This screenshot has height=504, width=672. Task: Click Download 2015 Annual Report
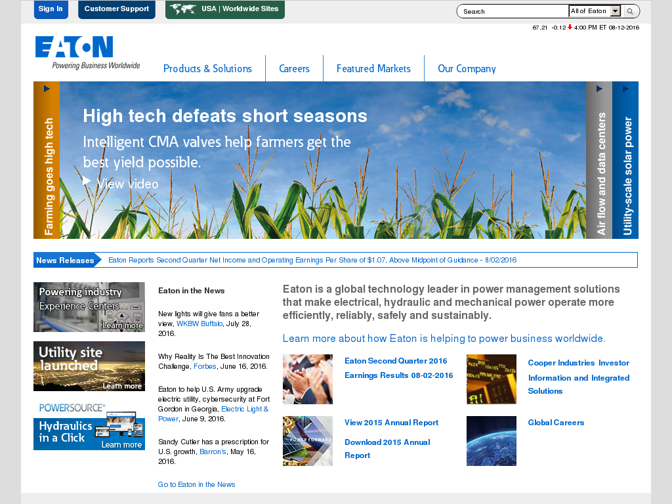tap(387, 449)
